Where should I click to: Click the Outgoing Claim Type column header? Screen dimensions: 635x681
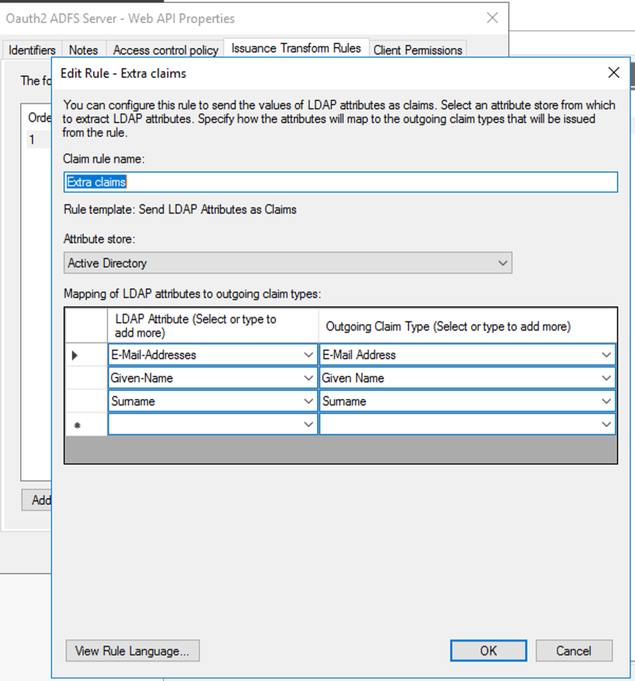pyautogui.click(x=468, y=326)
